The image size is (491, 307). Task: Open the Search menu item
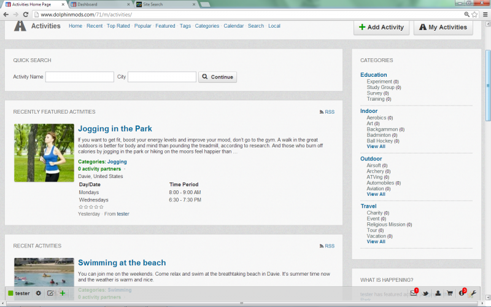pyautogui.click(x=256, y=26)
